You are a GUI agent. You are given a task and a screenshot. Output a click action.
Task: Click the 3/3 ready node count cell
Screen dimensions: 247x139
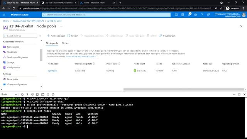click(x=140, y=71)
